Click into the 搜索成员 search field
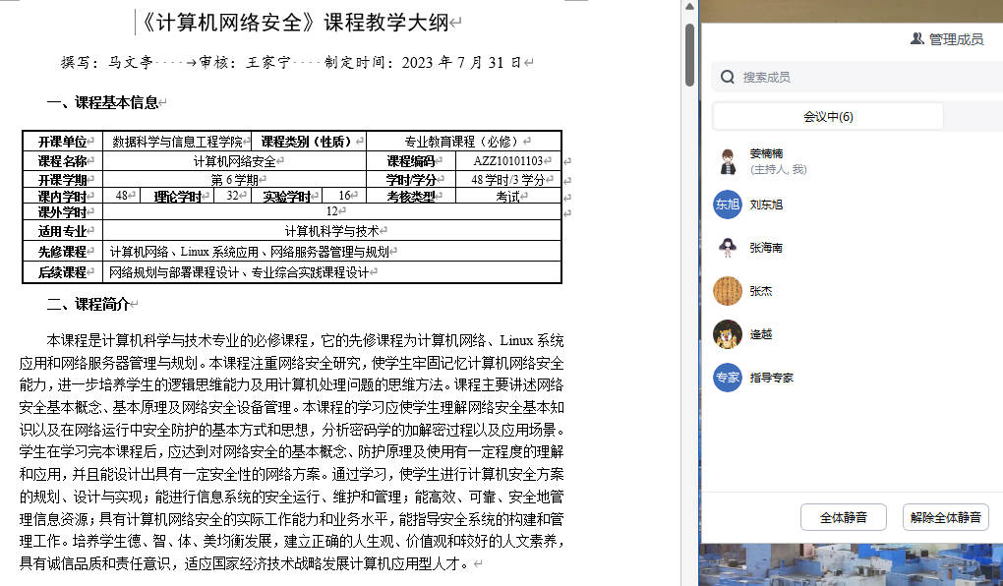The width and height of the screenshot is (1003, 586). click(855, 77)
